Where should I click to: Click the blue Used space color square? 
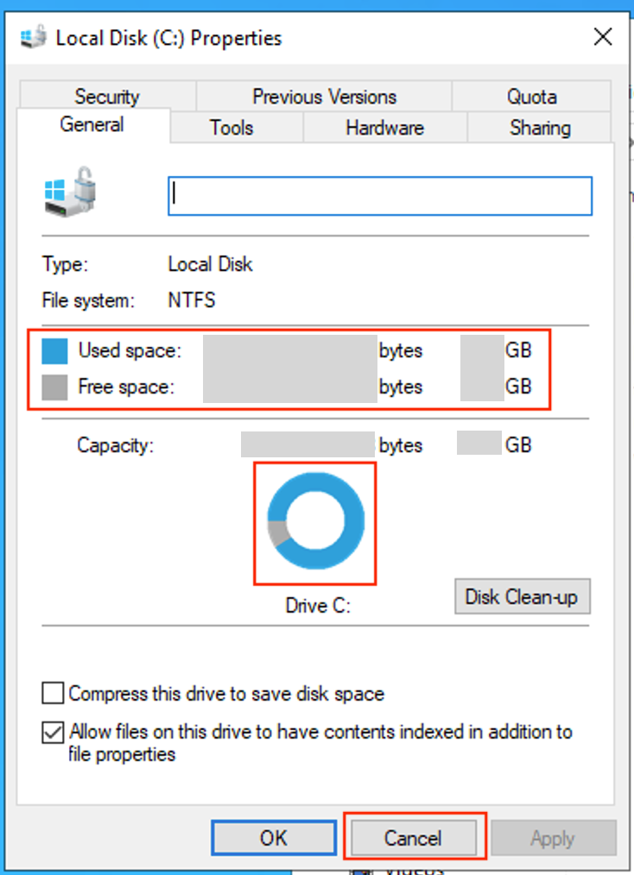coord(54,351)
